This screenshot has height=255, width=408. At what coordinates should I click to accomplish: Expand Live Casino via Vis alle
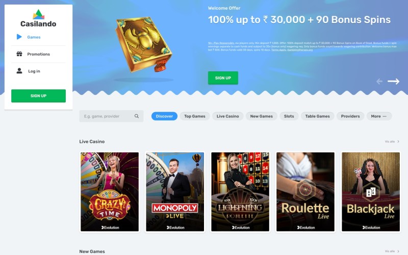coord(392,142)
